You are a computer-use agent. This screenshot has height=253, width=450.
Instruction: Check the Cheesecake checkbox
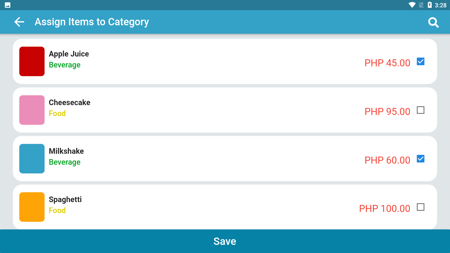pyautogui.click(x=420, y=110)
